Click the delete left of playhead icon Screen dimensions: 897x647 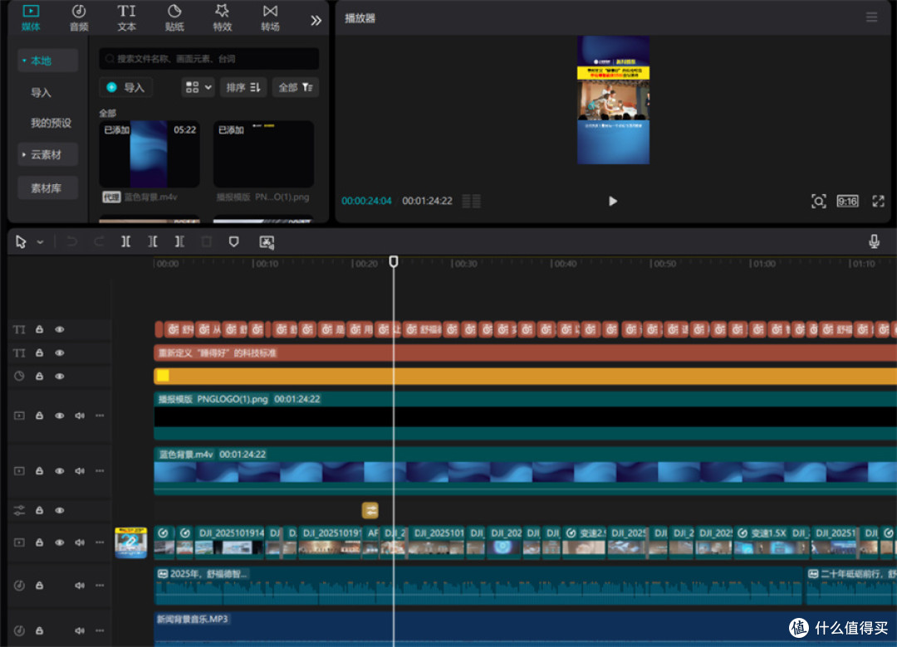tap(152, 241)
